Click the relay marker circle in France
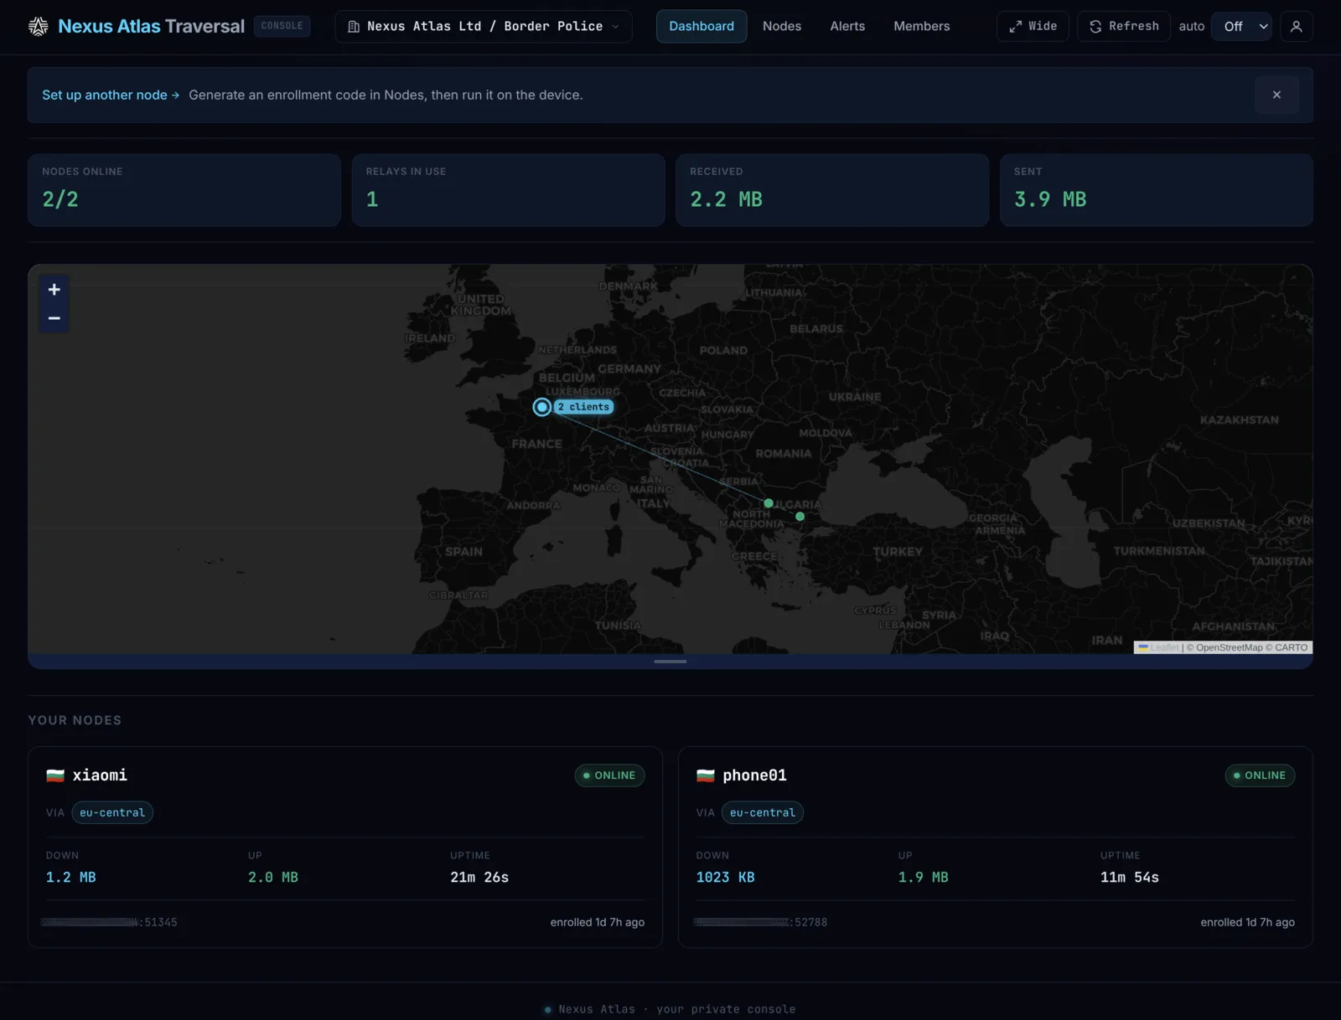This screenshot has width=1341, height=1020. 542,407
